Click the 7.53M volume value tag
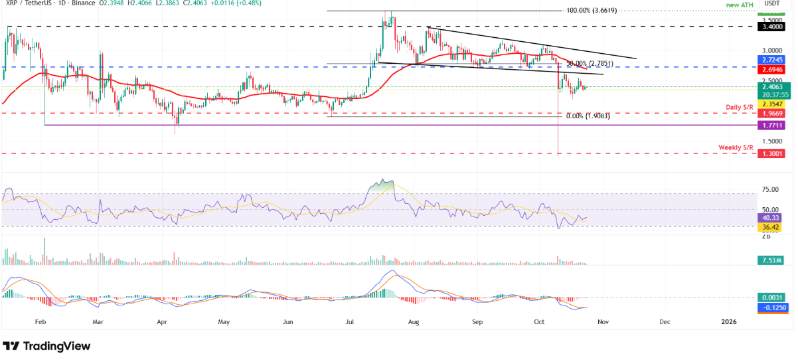This screenshot has height=360, width=798. [773, 260]
